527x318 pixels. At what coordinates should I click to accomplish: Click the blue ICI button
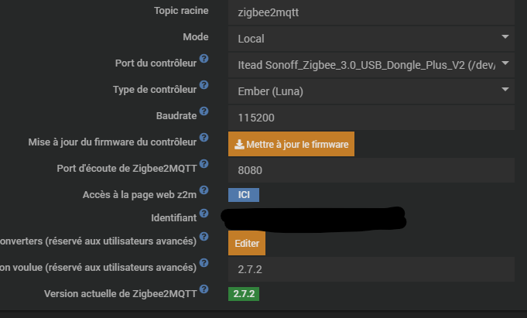pyautogui.click(x=243, y=195)
